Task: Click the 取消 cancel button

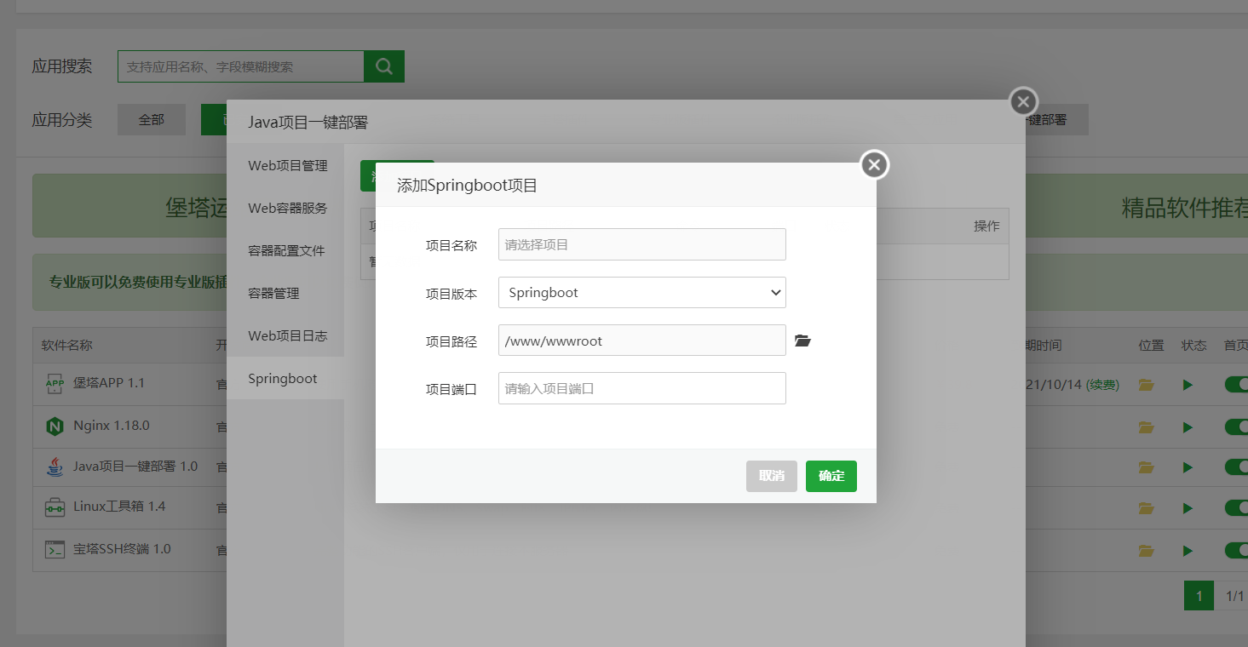Action: (772, 476)
